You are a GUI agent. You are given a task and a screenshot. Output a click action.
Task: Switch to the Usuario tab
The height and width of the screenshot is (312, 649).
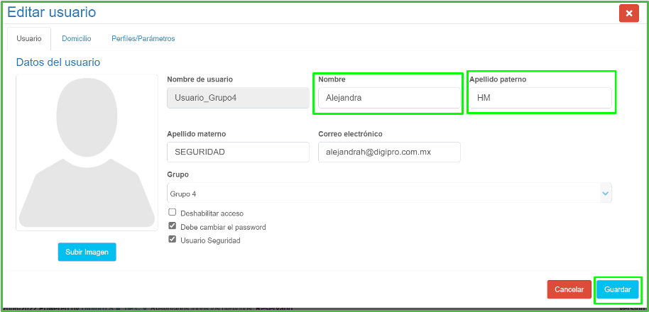29,38
